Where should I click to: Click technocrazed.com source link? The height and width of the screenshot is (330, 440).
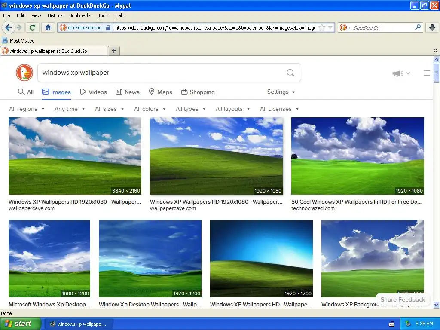pos(313,208)
